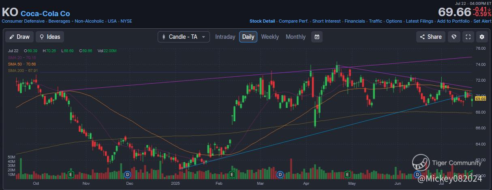Open the Financials tab
492x190 pixels.
pos(355,21)
